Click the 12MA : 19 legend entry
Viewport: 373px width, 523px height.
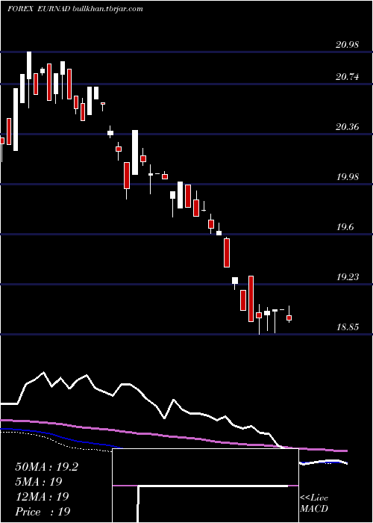pos(42,497)
